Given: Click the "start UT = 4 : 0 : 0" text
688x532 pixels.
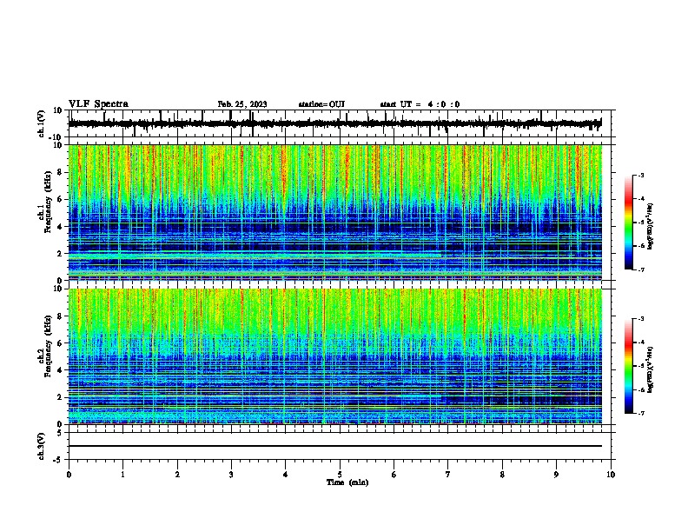Looking at the screenshot, I should pyautogui.click(x=420, y=104).
